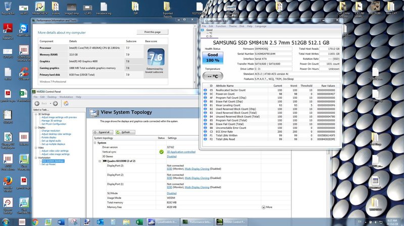This screenshot has height=226, width=404.
Task: Click the Windows Start button
Action: 6,221
